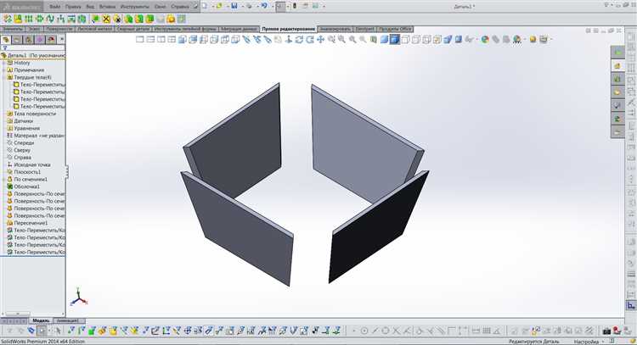Image resolution: width=637 pixels, height=345 pixels.
Task: Select Сверху plane in tree
Action: [x=22, y=150]
